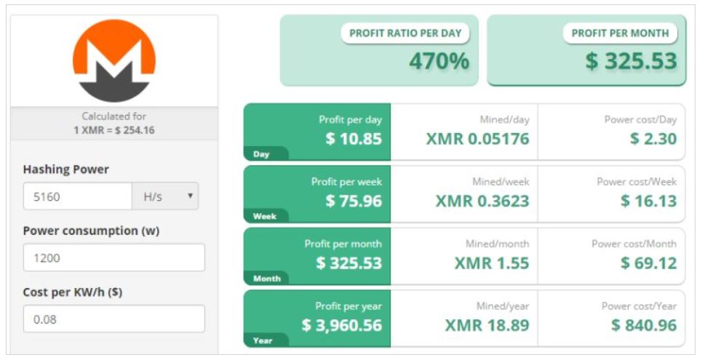Select the Profit Ratio Per Day card
Viewport: 702px width, 360px height.
point(379,50)
